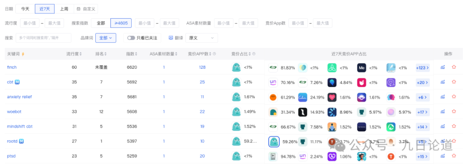Click the Me app icon in finch row
468x164 pixels.
(361, 68)
